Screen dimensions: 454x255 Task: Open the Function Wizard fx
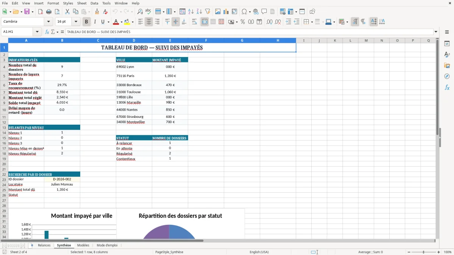pyautogui.click(x=47, y=32)
